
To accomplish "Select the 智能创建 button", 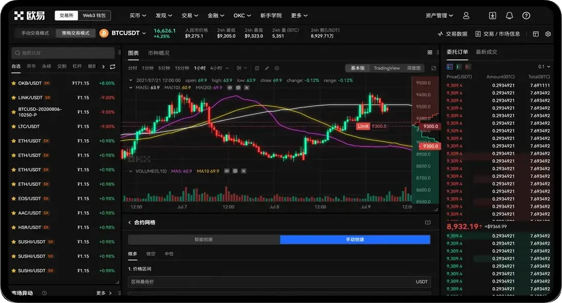I will point(204,239).
